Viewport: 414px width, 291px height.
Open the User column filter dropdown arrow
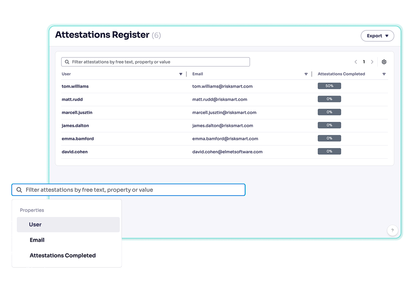(180, 74)
